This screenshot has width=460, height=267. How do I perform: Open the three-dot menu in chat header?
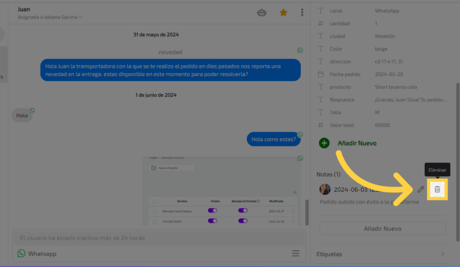click(302, 13)
